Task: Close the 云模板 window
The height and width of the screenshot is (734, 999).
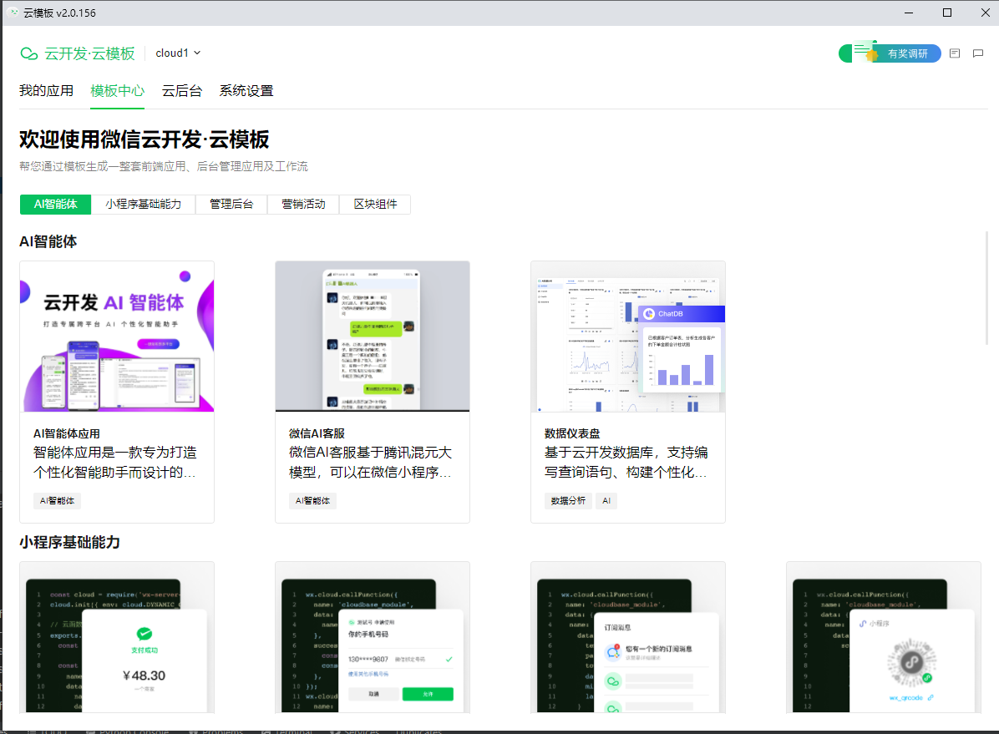Action: (x=985, y=13)
